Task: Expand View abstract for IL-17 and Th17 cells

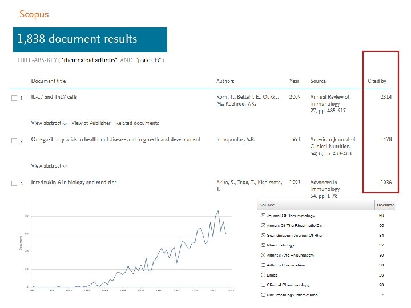Action: coord(49,123)
